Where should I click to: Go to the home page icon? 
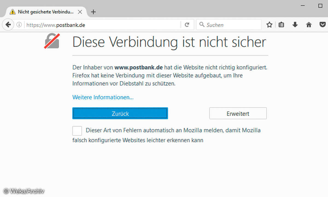point(309,25)
